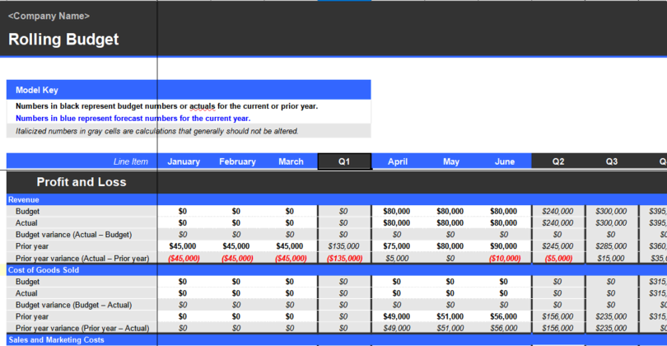This screenshot has height=346, width=667.
Task: Click the February column header
Action: point(237,161)
